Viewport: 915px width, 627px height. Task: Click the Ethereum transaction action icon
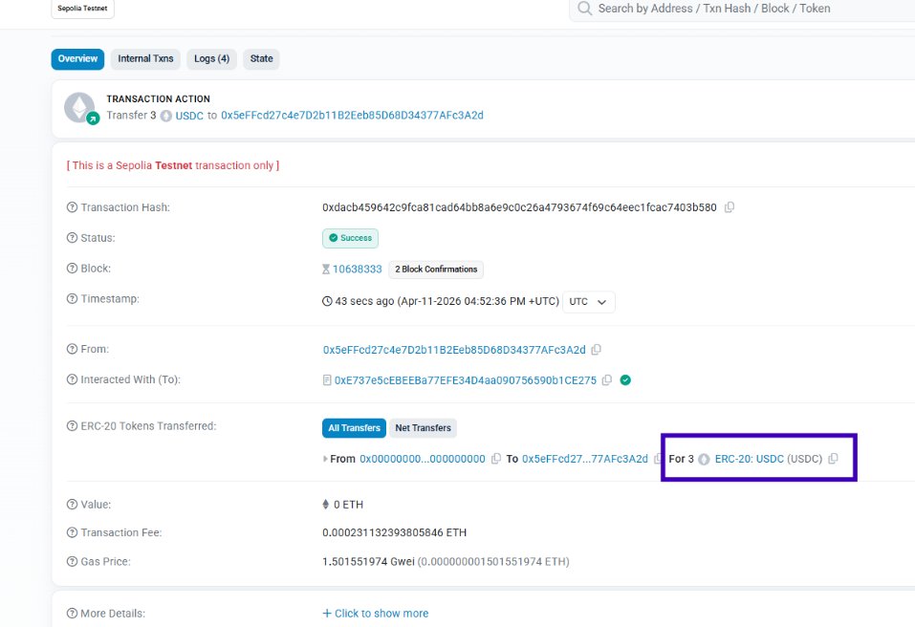click(x=80, y=108)
